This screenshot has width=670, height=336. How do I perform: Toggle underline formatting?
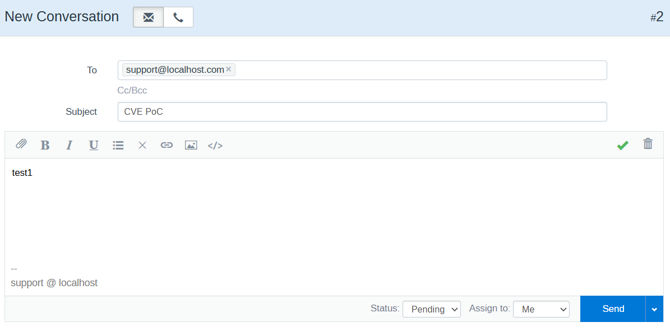coord(93,144)
